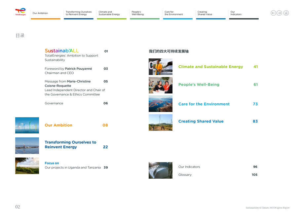Open the Sustainab'ALL heading link
This screenshot has width=304, height=215.
coord(62,51)
